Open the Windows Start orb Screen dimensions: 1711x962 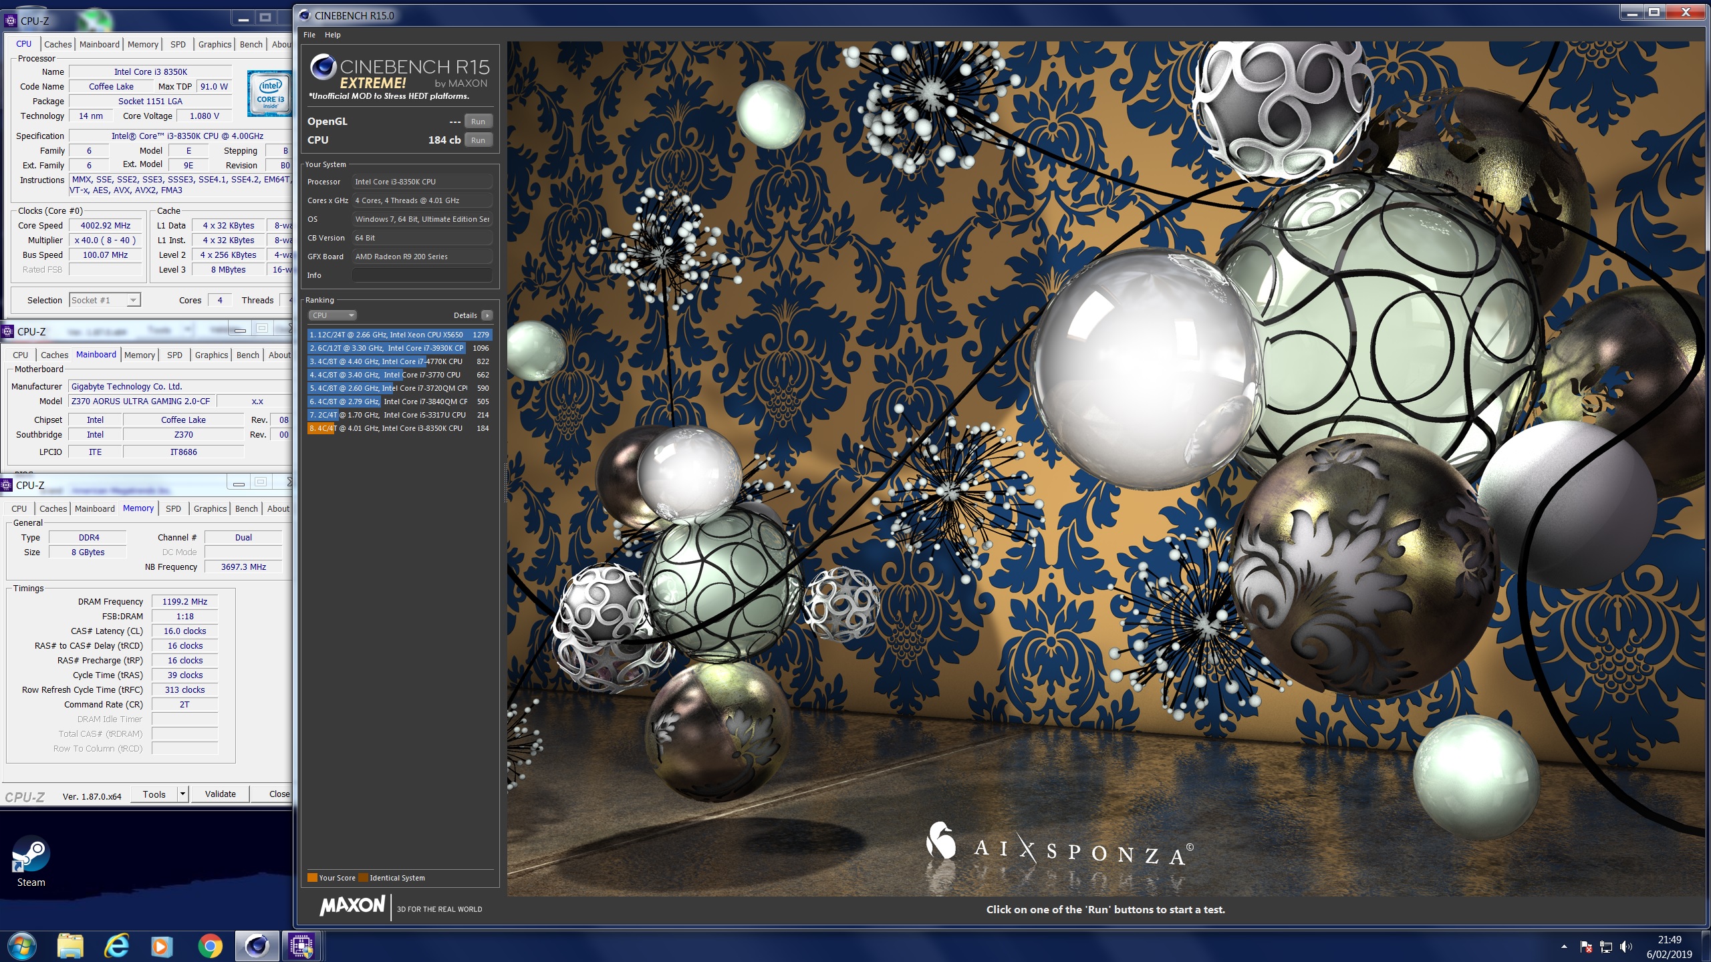point(22,946)
